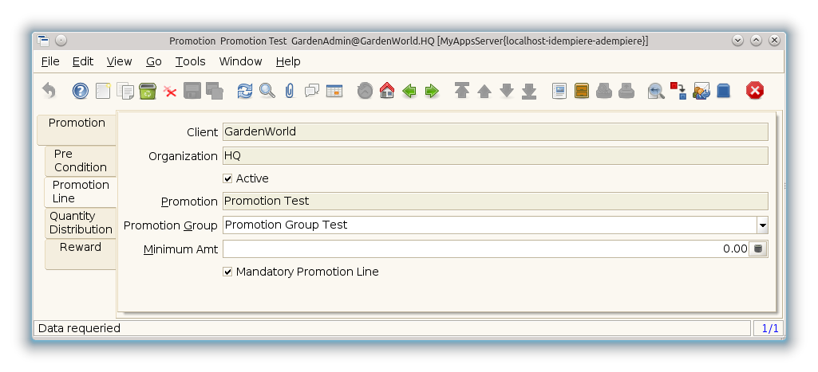Click the Attachment paperclip icon
818x372 pixels.
pos(289,91)
